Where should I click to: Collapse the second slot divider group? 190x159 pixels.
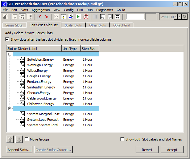[x=10, y=108]
